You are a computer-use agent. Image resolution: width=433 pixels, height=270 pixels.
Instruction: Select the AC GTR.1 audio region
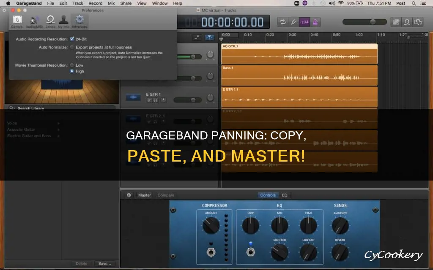point(299,54)
